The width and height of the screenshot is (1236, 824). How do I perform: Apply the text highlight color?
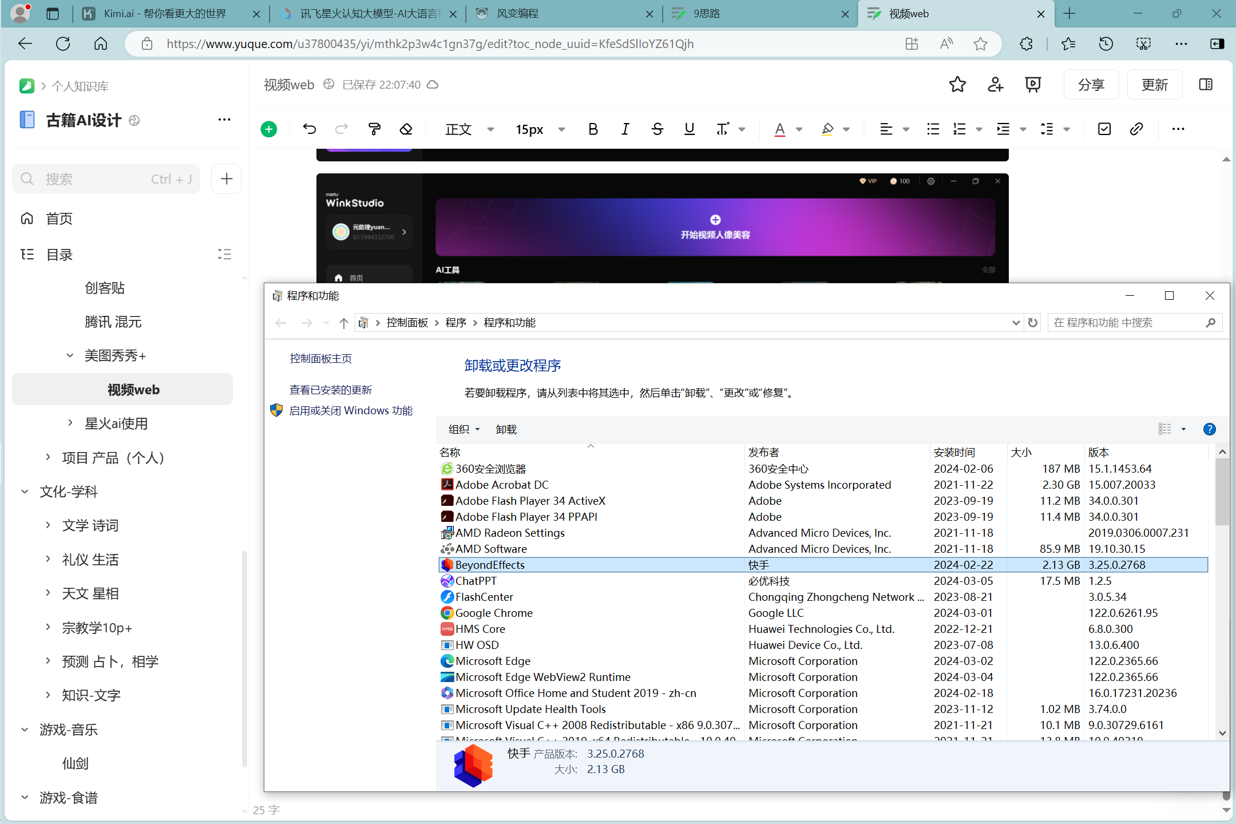pos(827,129)
